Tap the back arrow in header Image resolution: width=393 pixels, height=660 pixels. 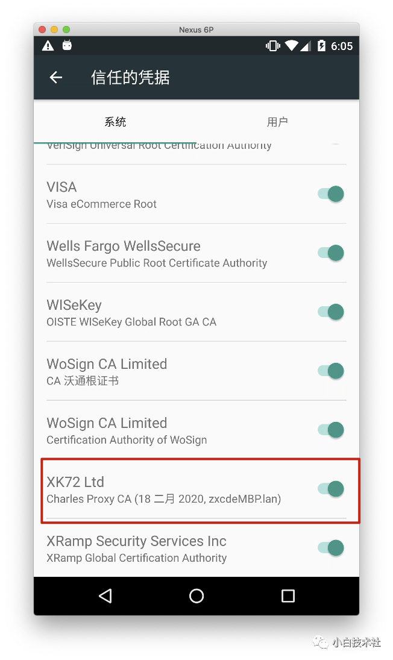pyautogui.click(x=56, y=77)
